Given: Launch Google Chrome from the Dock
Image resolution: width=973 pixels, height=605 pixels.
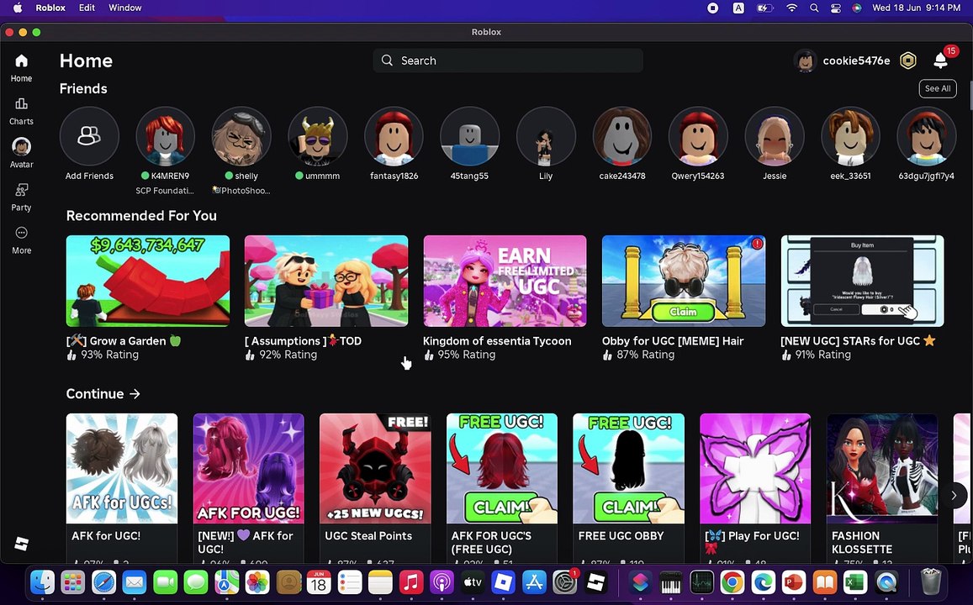Looking at the screenshot, I should (732, 582).
